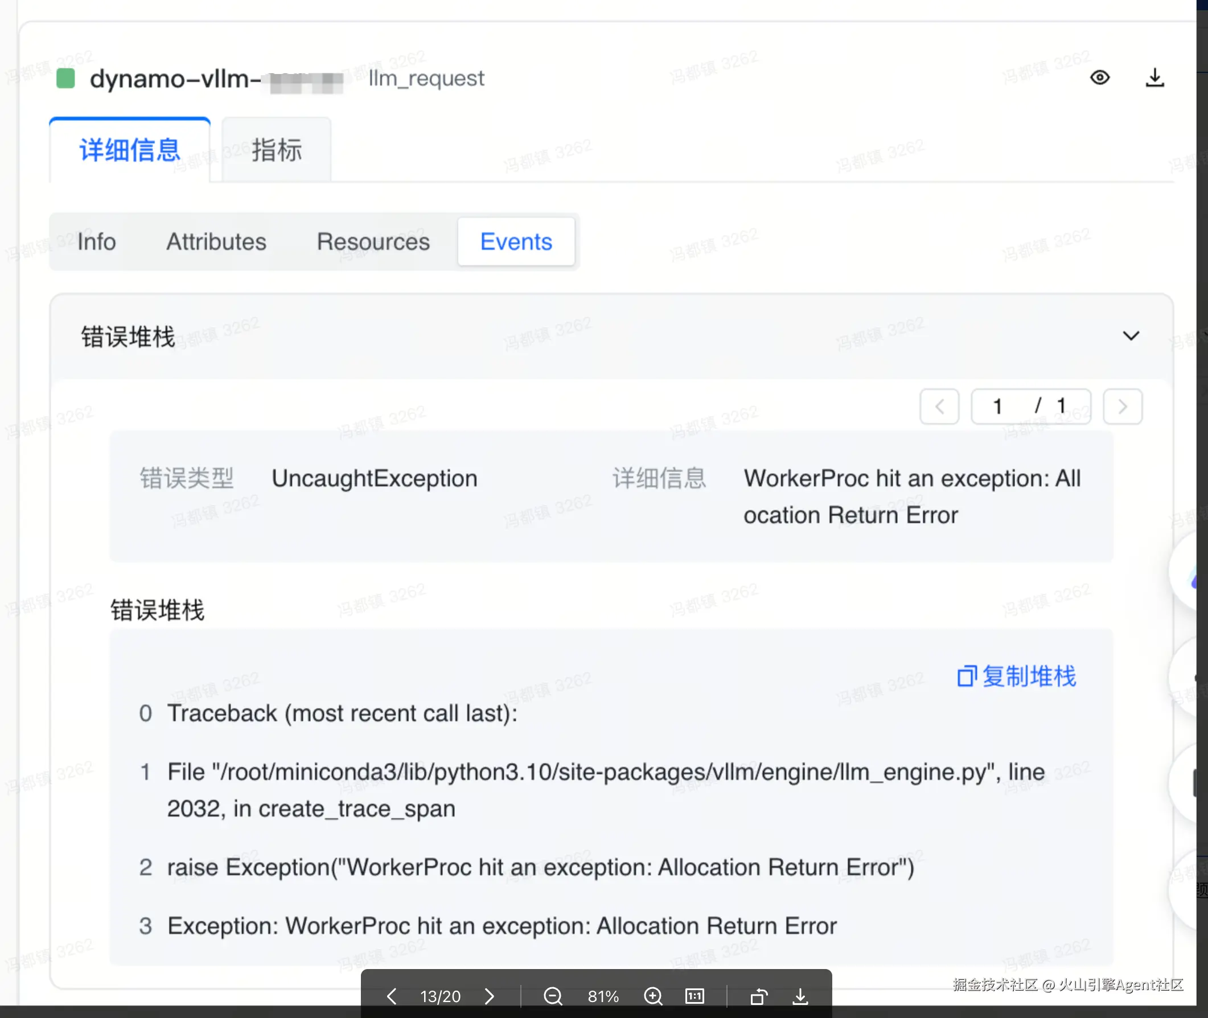Click the download icon in the top right
Viewport: 1208px width, 1018px height.
[1154, 77]
